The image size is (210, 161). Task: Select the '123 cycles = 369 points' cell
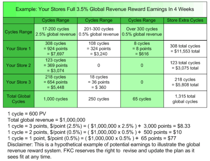[x=56, y=66]
